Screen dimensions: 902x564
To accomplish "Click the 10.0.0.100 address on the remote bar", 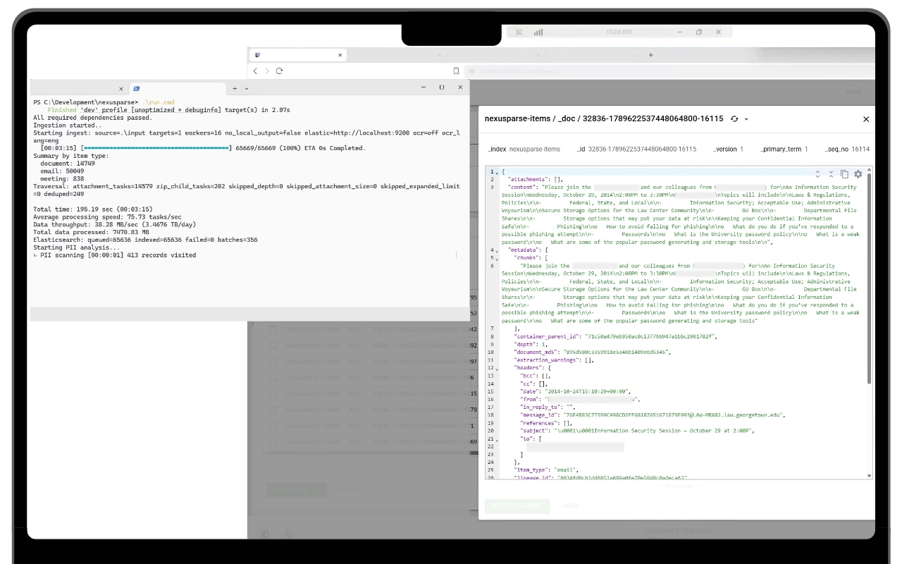I will [619, 32].
